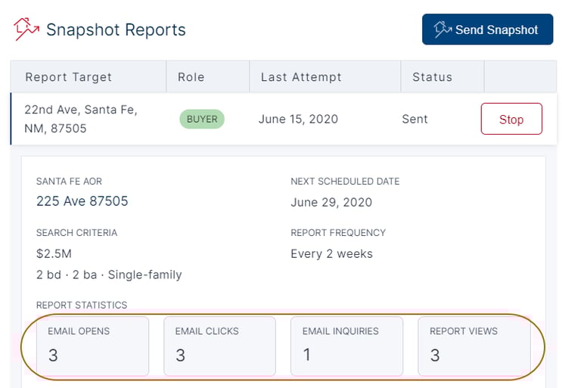This screenshot has height=388, width=562.
Task: Click the Snapshot Reports heading
Action: (x=116, y=29)
